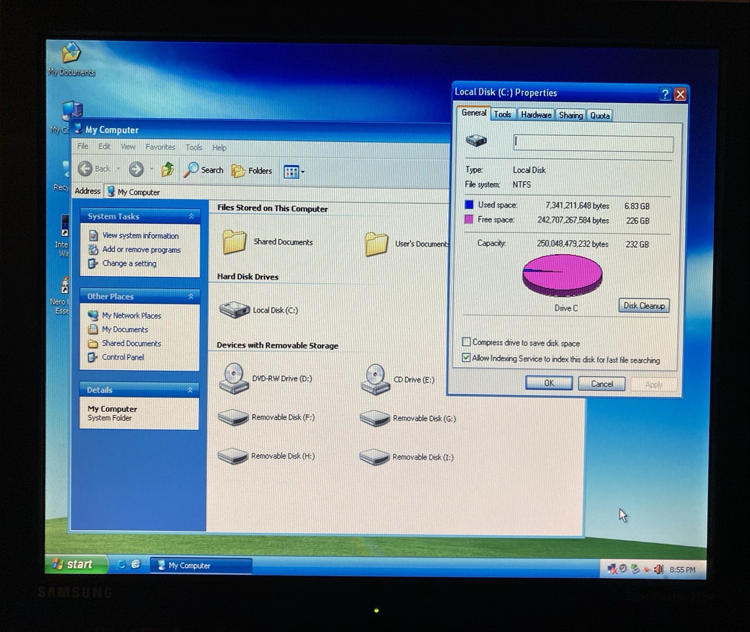Open Shared Documents folder icon
Screen dimensions: 750x632
click(234, 242)
